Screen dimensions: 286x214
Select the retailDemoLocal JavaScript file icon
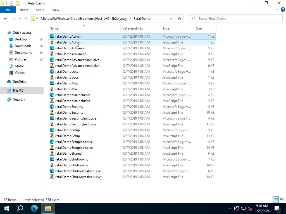click(x=52, y=77)
